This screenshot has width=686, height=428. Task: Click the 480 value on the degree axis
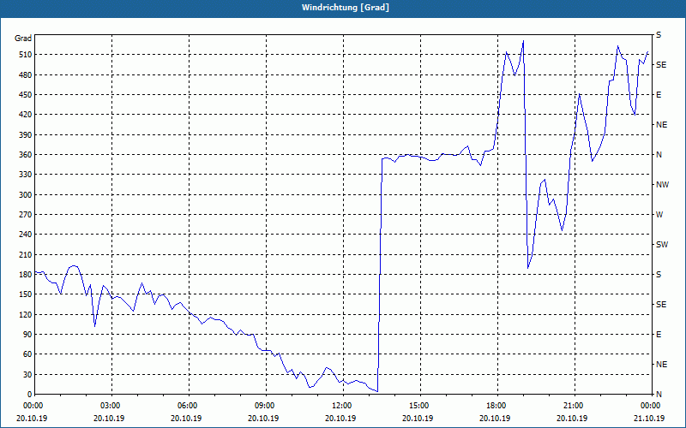[x=25, y=74]
